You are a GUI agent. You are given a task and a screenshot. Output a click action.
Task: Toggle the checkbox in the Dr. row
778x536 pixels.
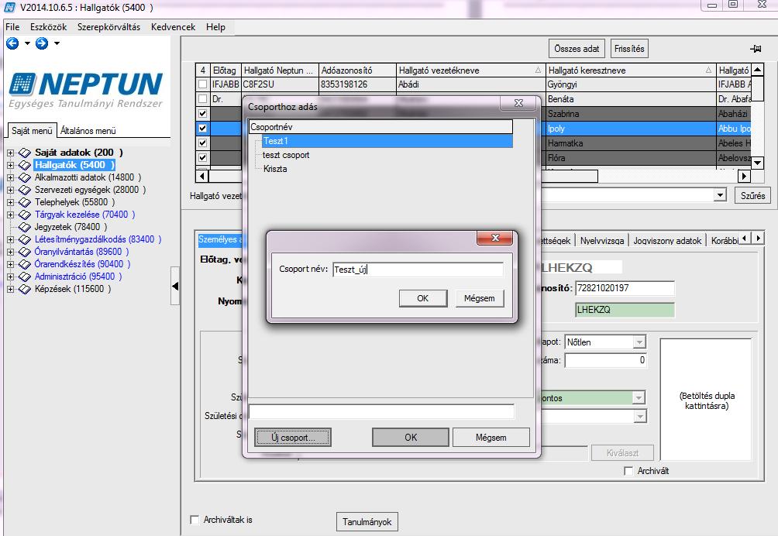(x=202, y=98)
